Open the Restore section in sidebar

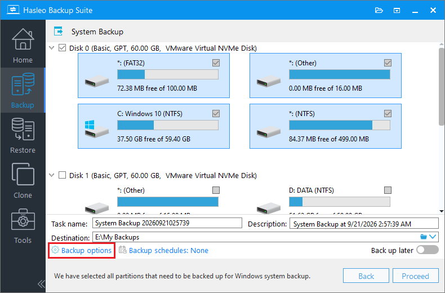pos(23,135)
